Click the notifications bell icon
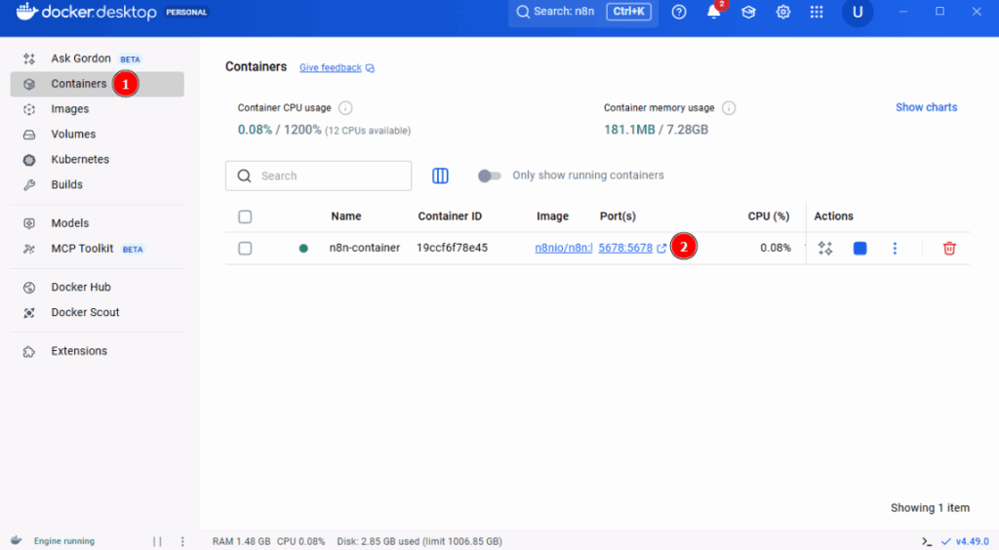Screen dimensions: 999x550 click(713, 12)
